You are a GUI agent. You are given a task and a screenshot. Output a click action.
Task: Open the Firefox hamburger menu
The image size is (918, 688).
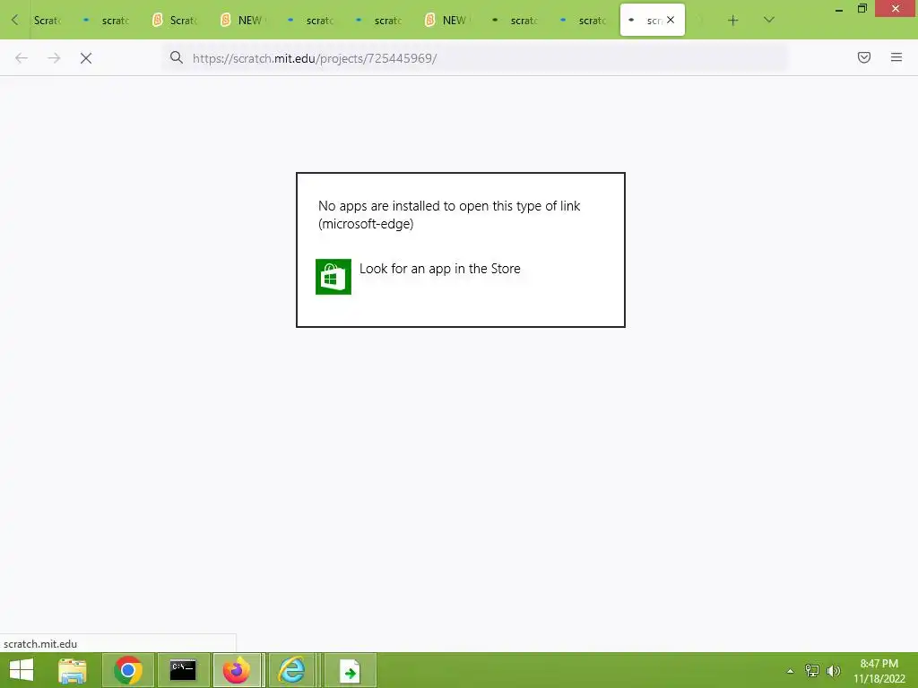(x=896, y=57)
